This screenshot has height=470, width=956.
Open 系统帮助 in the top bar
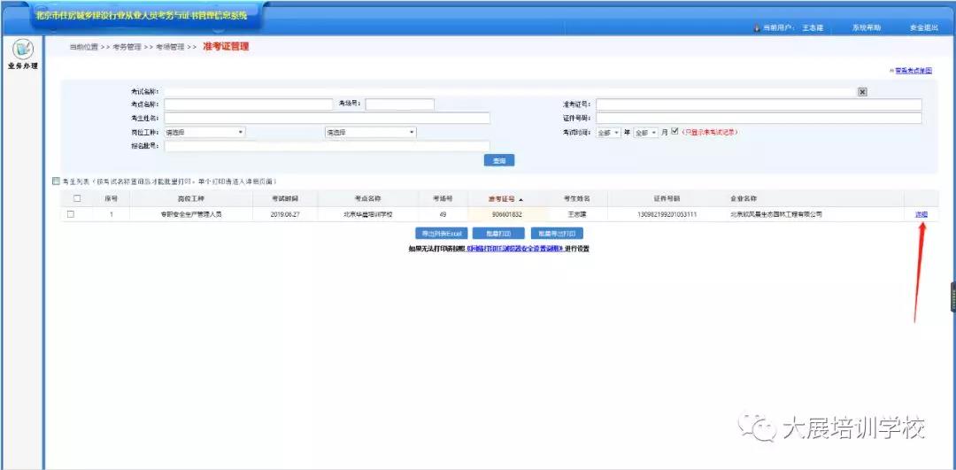click(866, 28)
